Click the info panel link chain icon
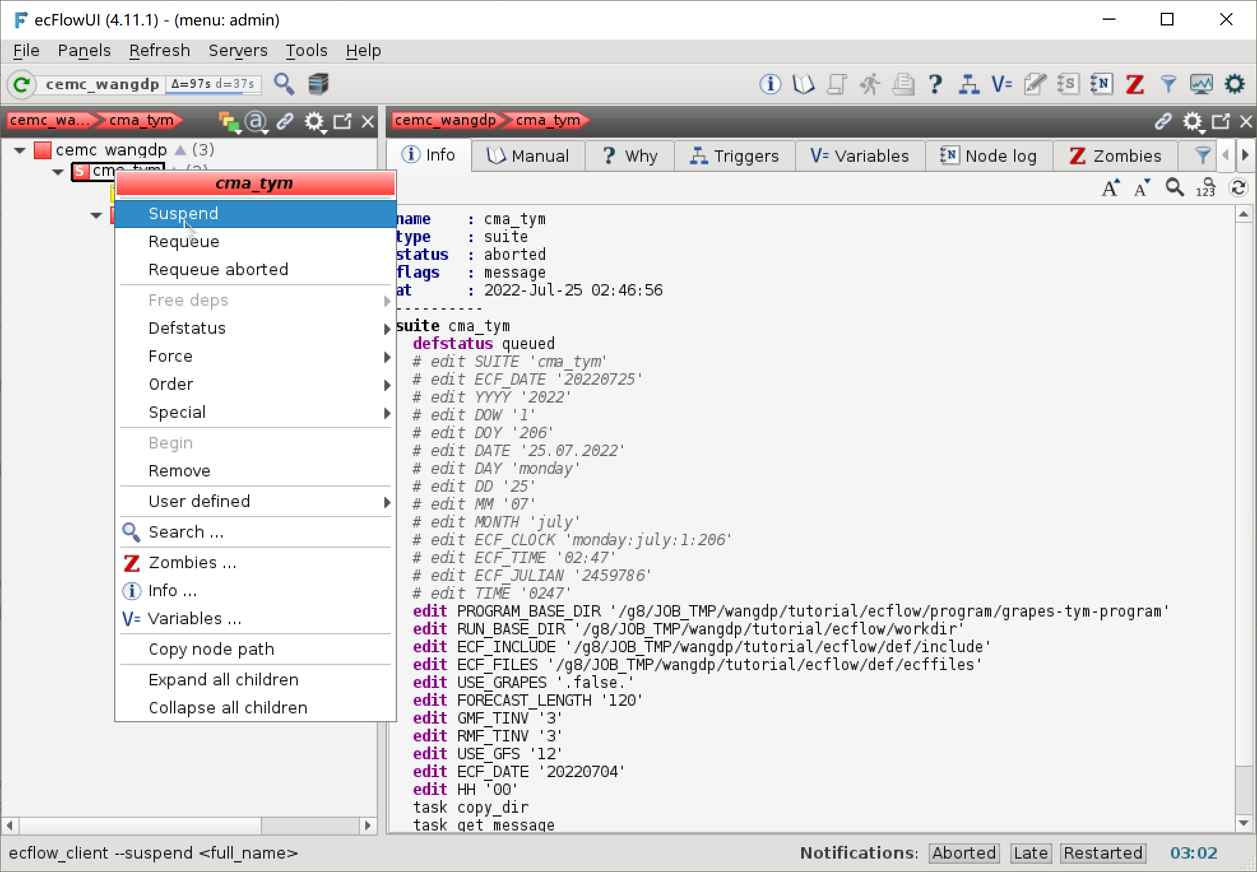Screen dimensions: 1257x872 1163,121
